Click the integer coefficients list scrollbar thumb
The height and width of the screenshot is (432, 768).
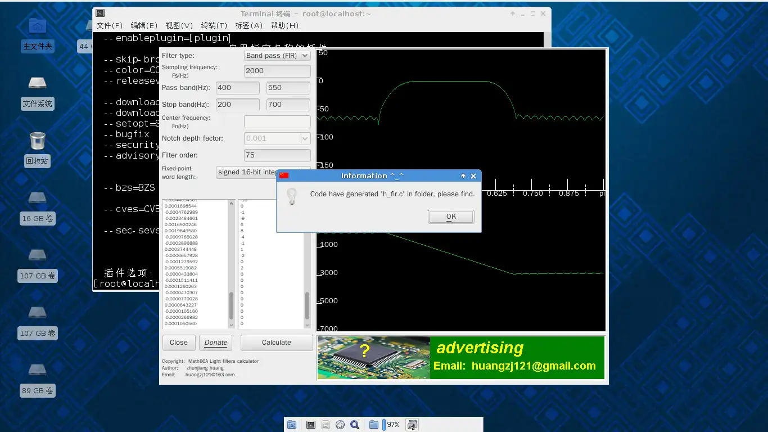(307, 306)
